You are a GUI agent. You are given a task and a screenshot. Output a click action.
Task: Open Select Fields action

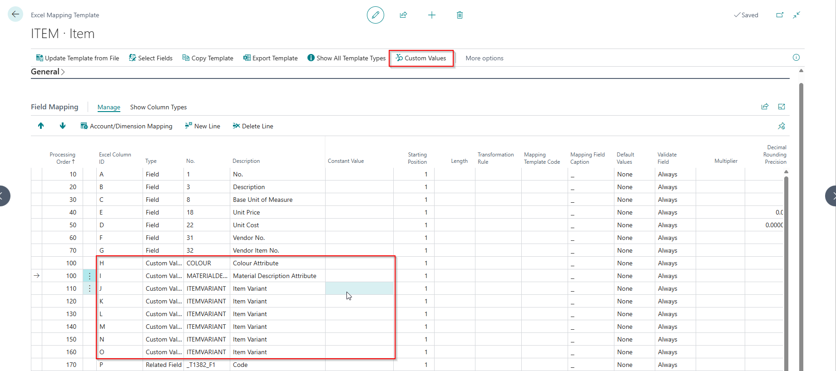tap(151, 58)
